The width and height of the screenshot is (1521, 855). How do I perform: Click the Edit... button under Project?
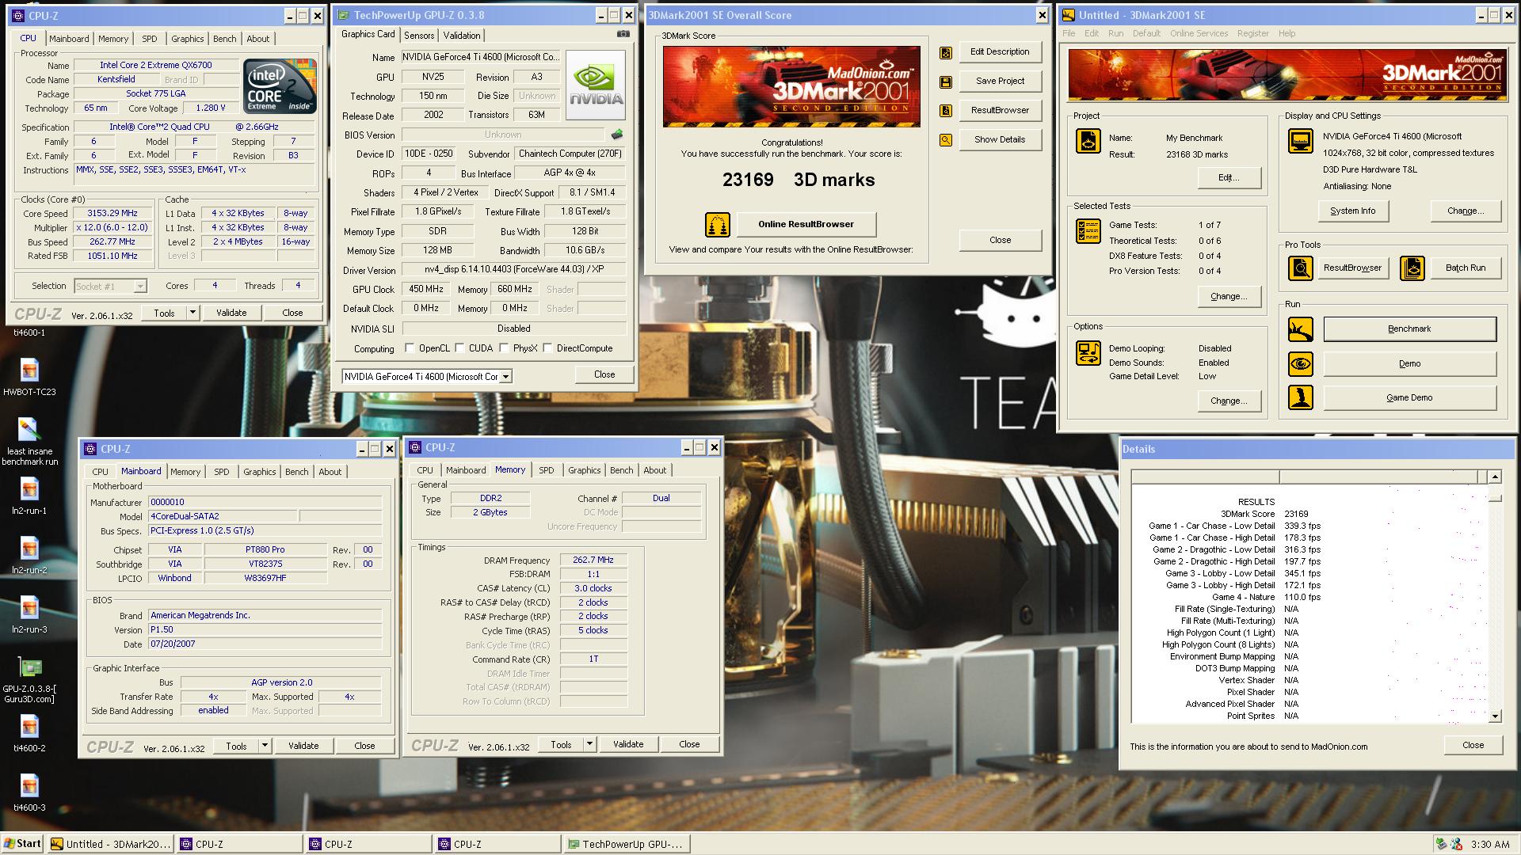coord(1229,178)
